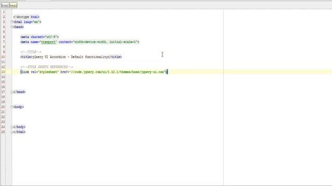Click the <!--TITLE--> comment

coord(31,52)
